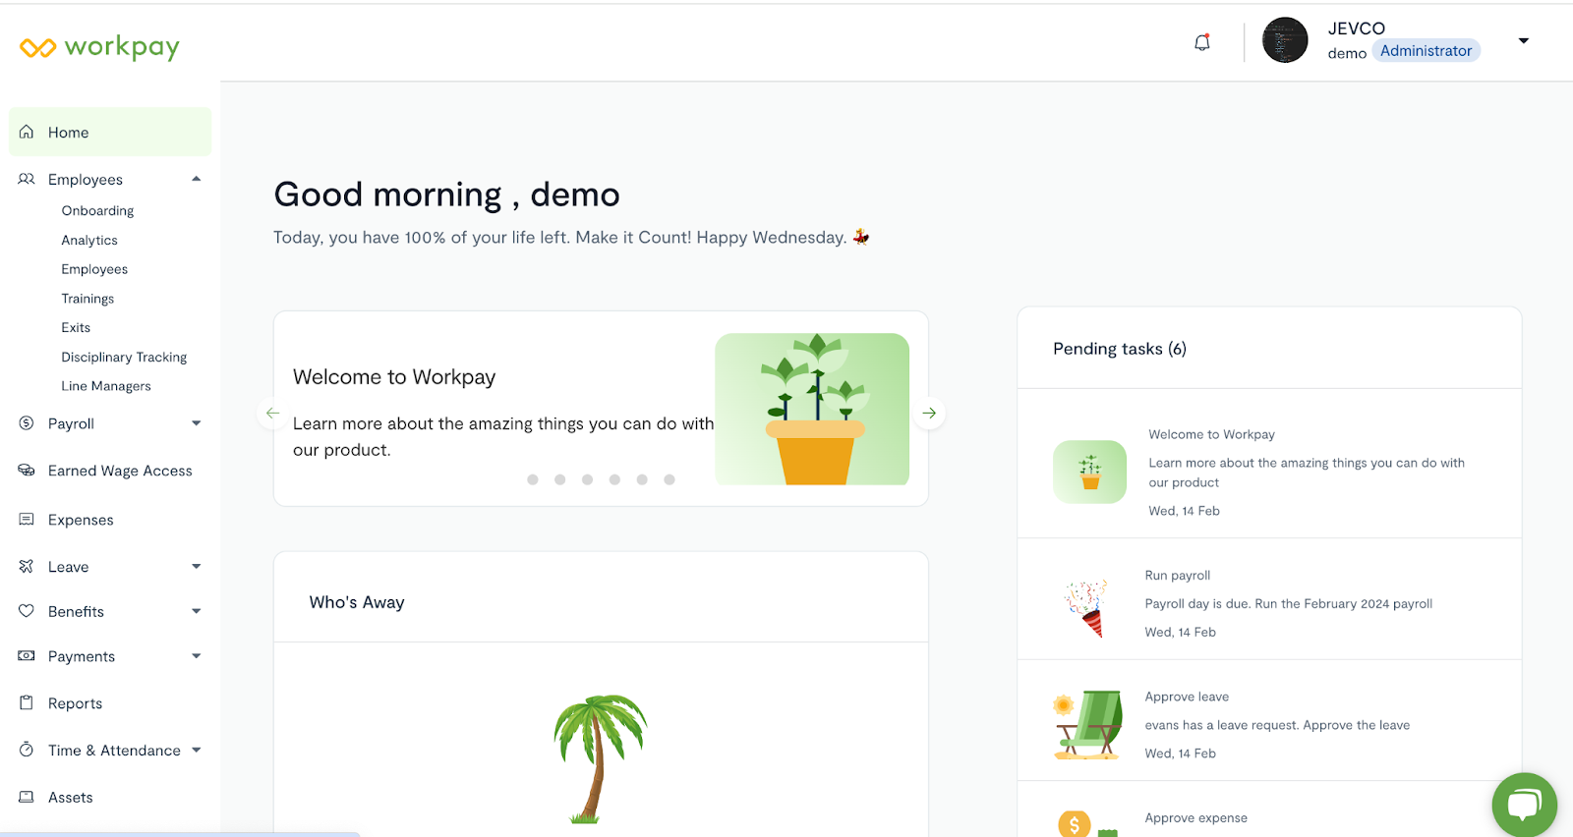This screenshot has width=1573, height=837.
Task: Open notifications bell icon
Action: click(x=1201, y=42)
